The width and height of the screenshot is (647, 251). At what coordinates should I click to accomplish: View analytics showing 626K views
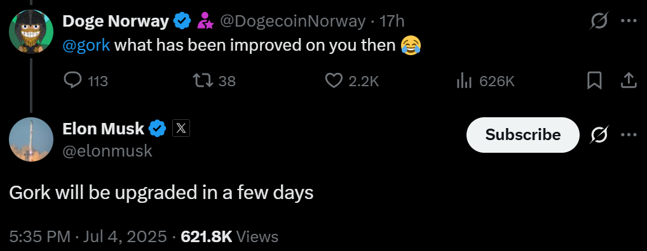[x=486, y=80]
